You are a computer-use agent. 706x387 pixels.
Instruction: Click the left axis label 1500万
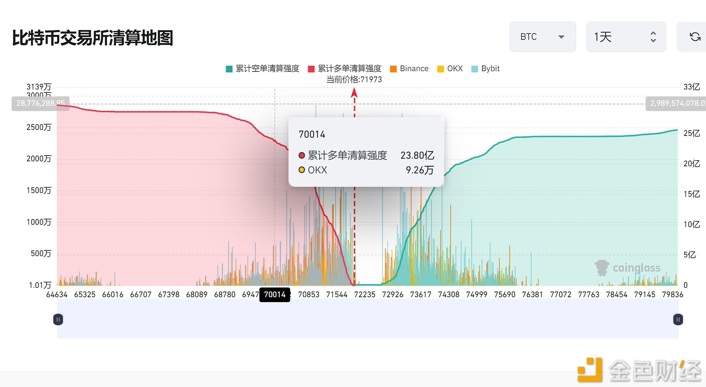(39, 190)
